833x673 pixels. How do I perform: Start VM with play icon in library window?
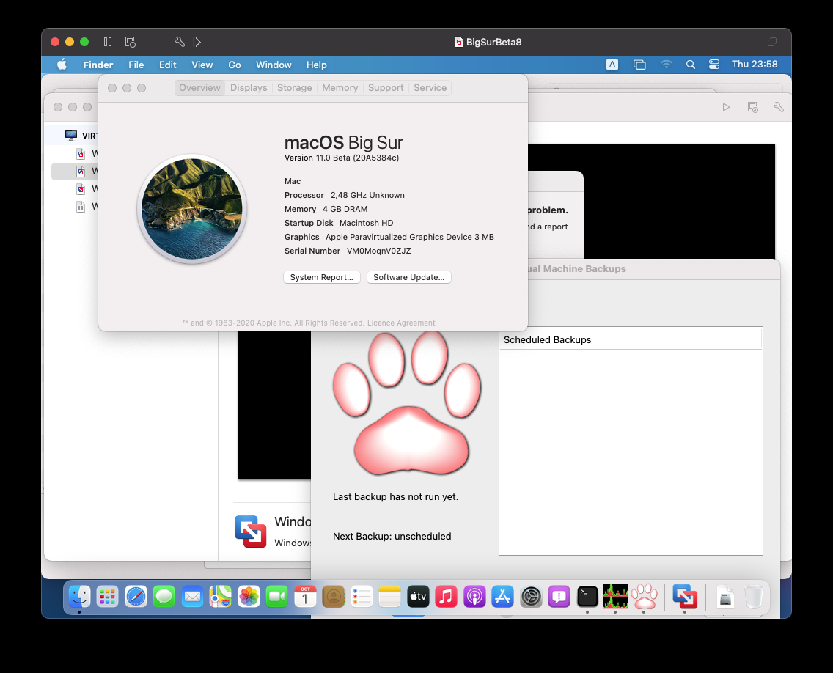pyautogui.click(x=726, y=107)
